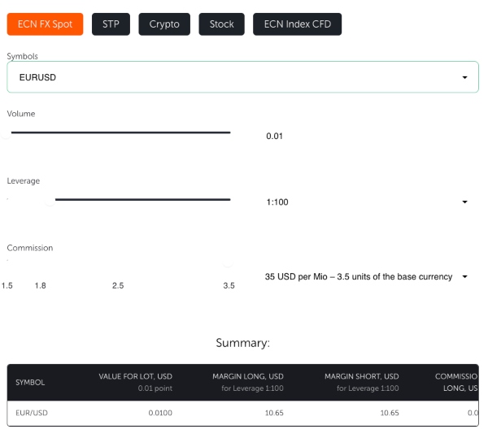This screenshot has height=438, width=488.
Task: Expand the leverage 1:100 dropdown
Action: click(x=367, y=202)
